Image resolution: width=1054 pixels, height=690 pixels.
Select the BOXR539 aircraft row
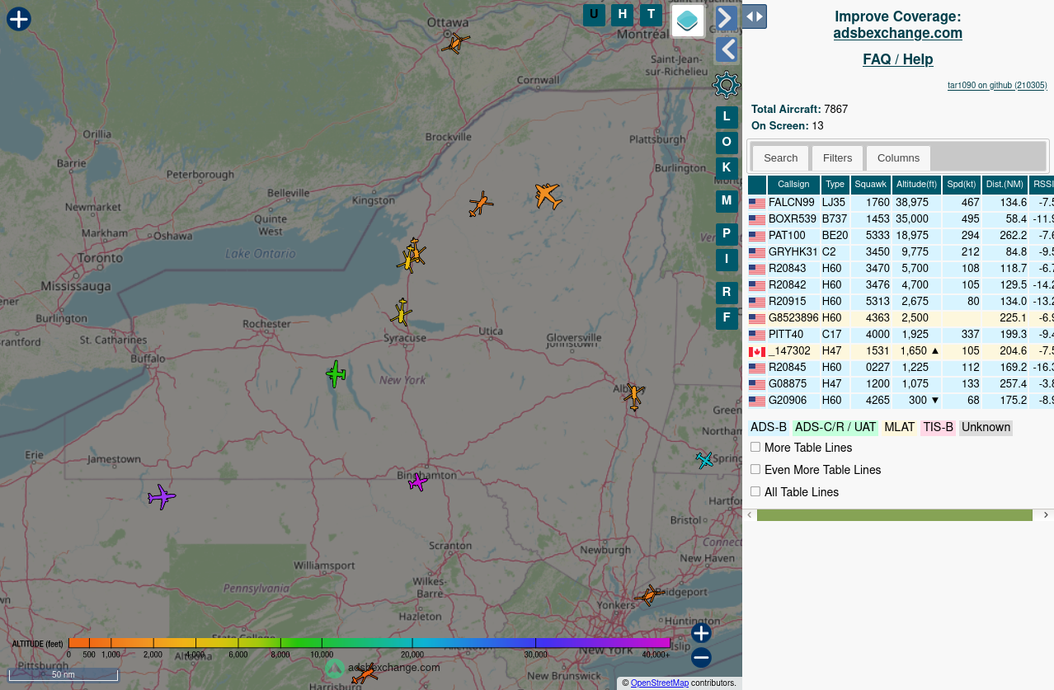[901, 219]
